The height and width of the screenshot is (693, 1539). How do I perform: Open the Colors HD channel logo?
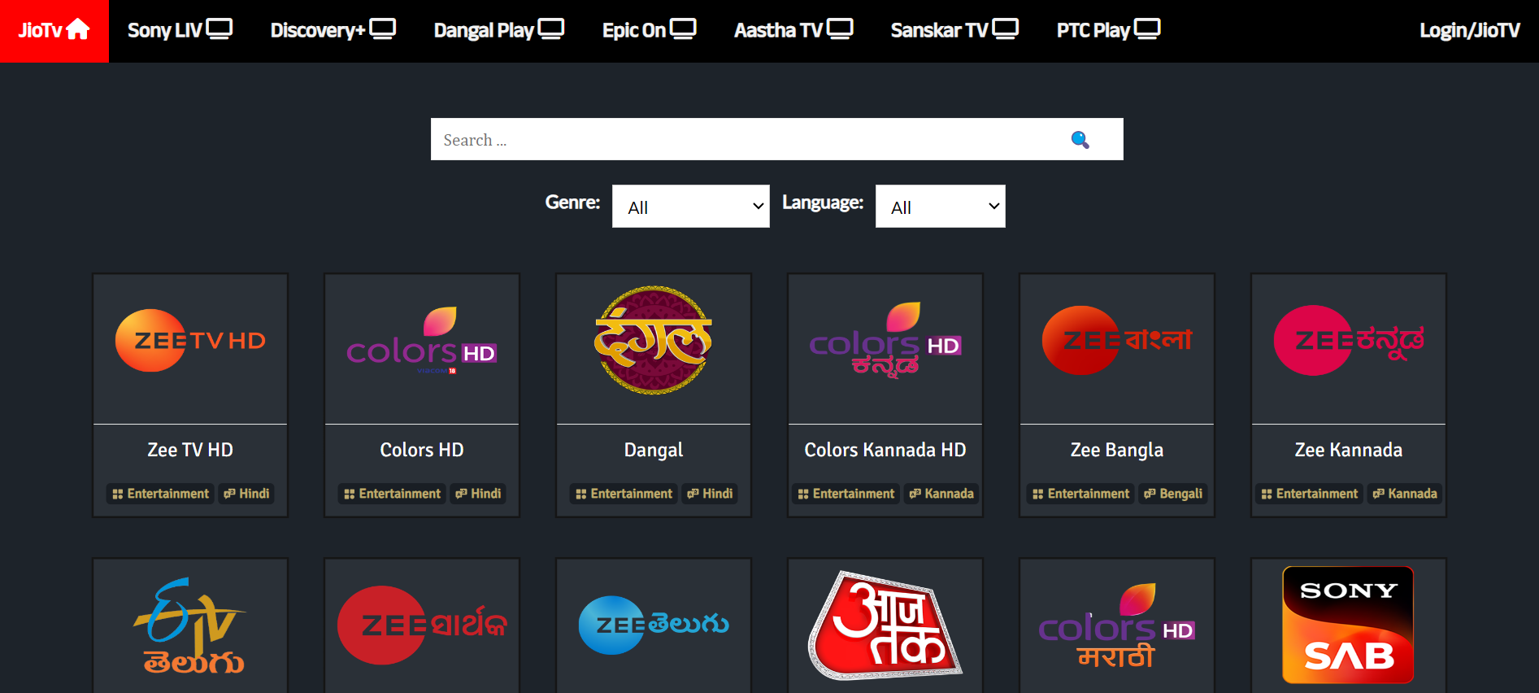coord(422,341)
